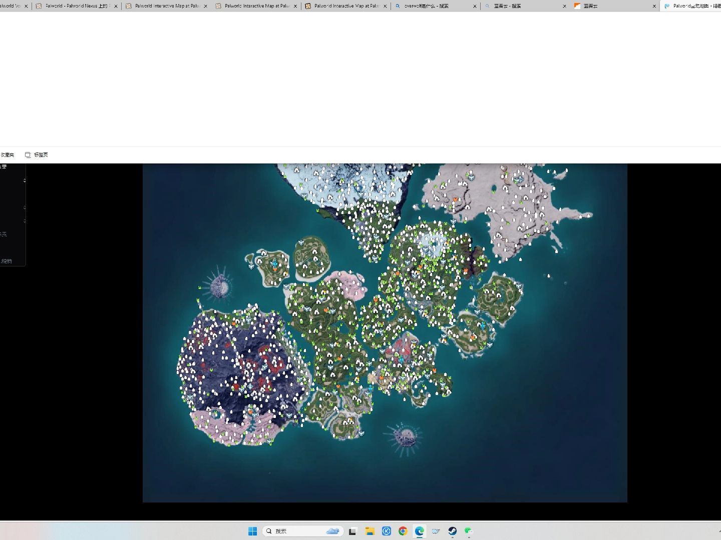This screenshot has height=540, width=721.
Task: Click the taskbar search box
Action: coord(302,531)
